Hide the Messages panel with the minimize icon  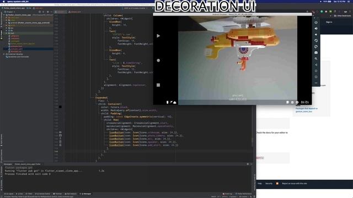pos(252,164)
